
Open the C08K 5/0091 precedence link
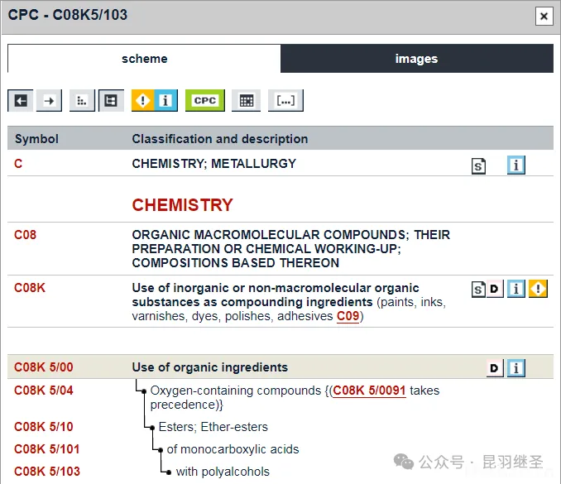369,391
